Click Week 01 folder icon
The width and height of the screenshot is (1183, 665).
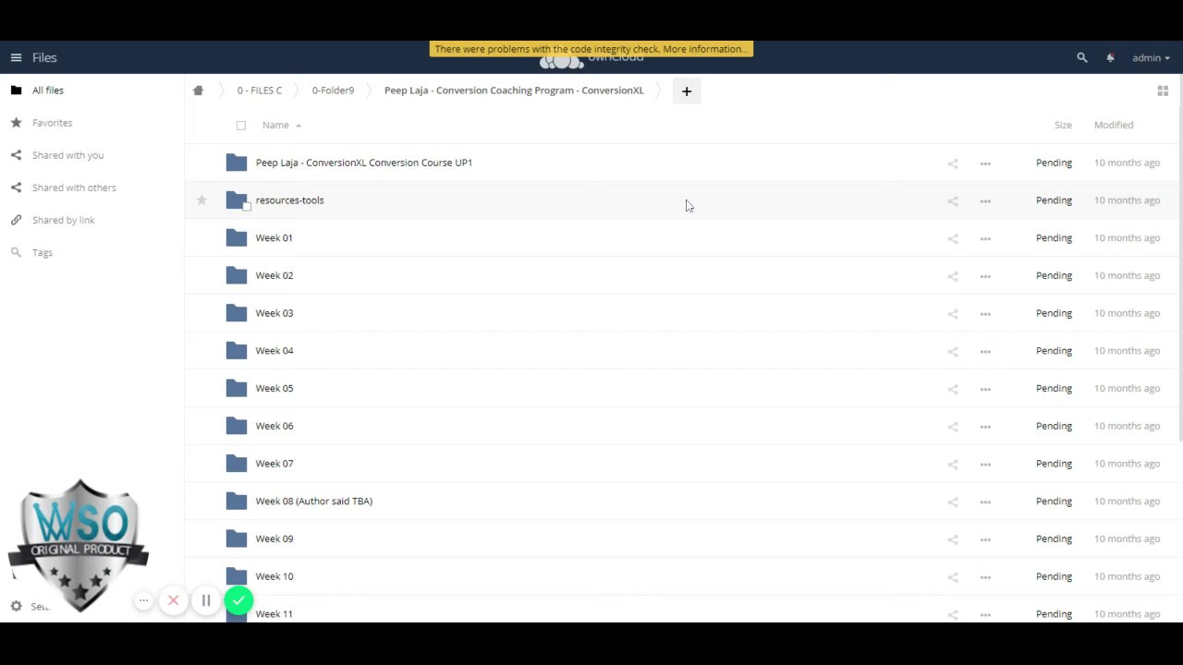click(237, 237)
